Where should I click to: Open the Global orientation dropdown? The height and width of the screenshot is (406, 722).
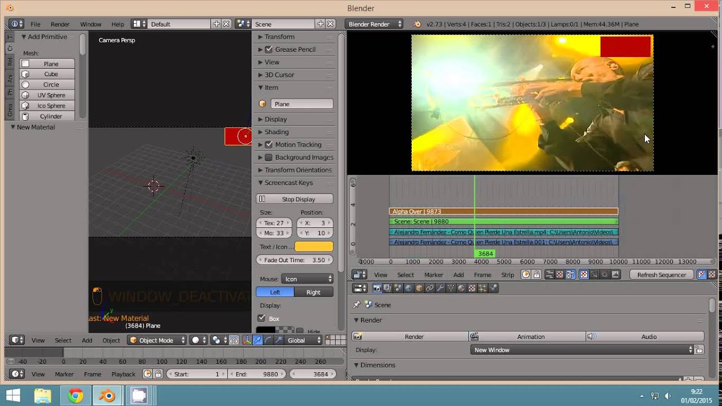(305, 340)
